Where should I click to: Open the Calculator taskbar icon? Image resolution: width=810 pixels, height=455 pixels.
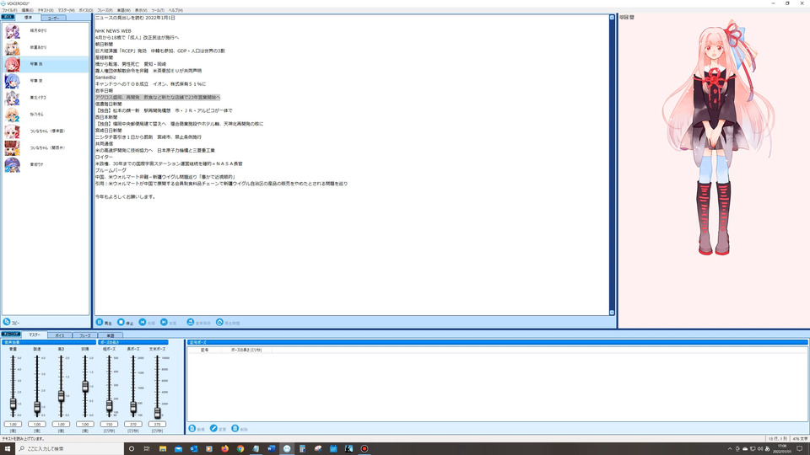tap(302, 449)
